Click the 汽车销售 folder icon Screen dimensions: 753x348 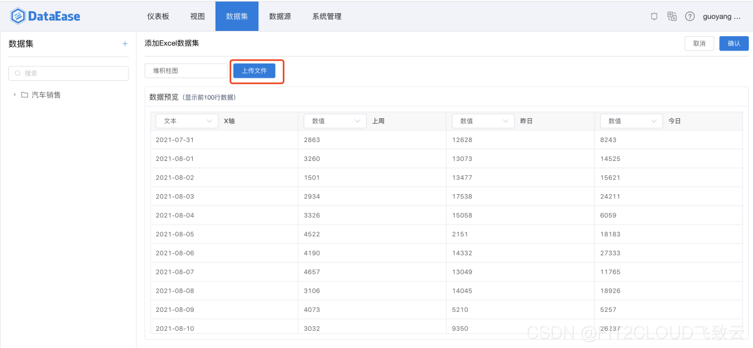point(25,94)
